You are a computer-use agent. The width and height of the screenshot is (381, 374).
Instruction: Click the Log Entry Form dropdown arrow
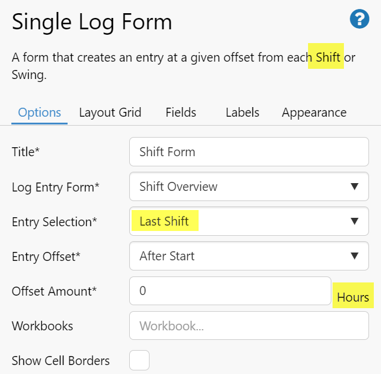pyautogui.click(x=355, y=187)
